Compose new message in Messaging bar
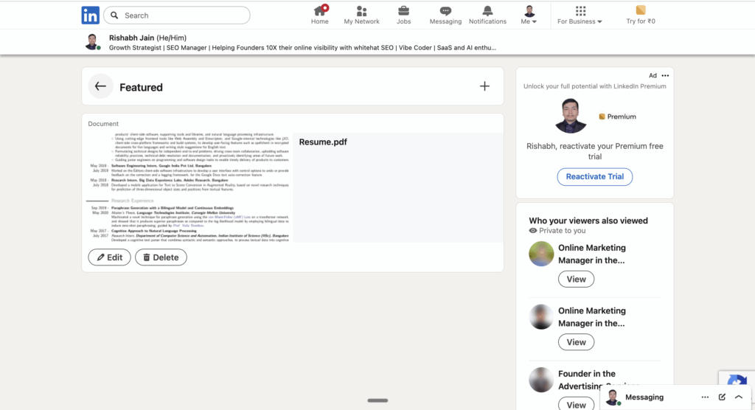The image size is (755, 410). (x=722, y=397)
